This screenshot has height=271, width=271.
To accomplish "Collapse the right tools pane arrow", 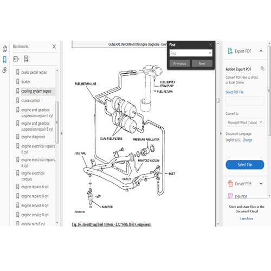I will (x=221, y=133).
